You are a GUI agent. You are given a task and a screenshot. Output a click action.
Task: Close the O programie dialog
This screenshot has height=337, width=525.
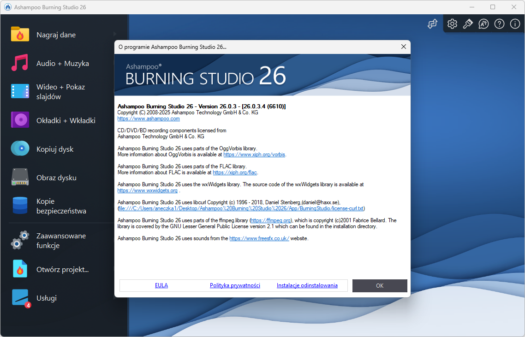404,47
